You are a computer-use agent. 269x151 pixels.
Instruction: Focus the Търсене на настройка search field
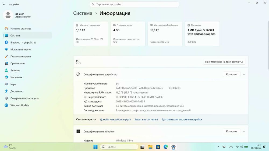click(134, 5)
